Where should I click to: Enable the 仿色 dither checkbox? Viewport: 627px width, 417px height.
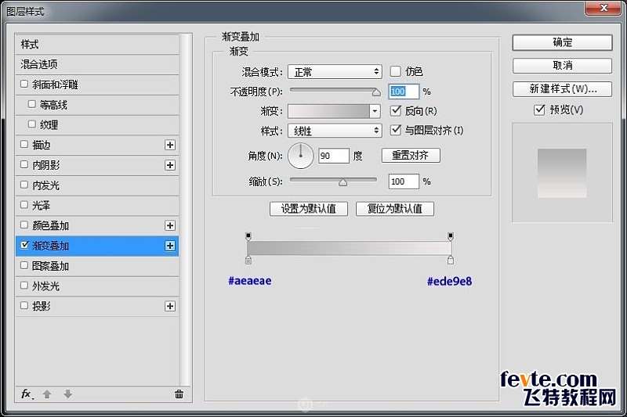[395, 71]
